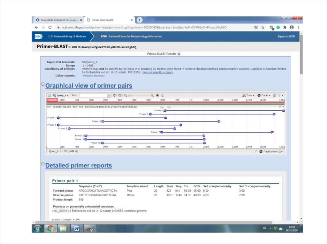Open the Primer-BLAST Results help icon

pos(179,54)
